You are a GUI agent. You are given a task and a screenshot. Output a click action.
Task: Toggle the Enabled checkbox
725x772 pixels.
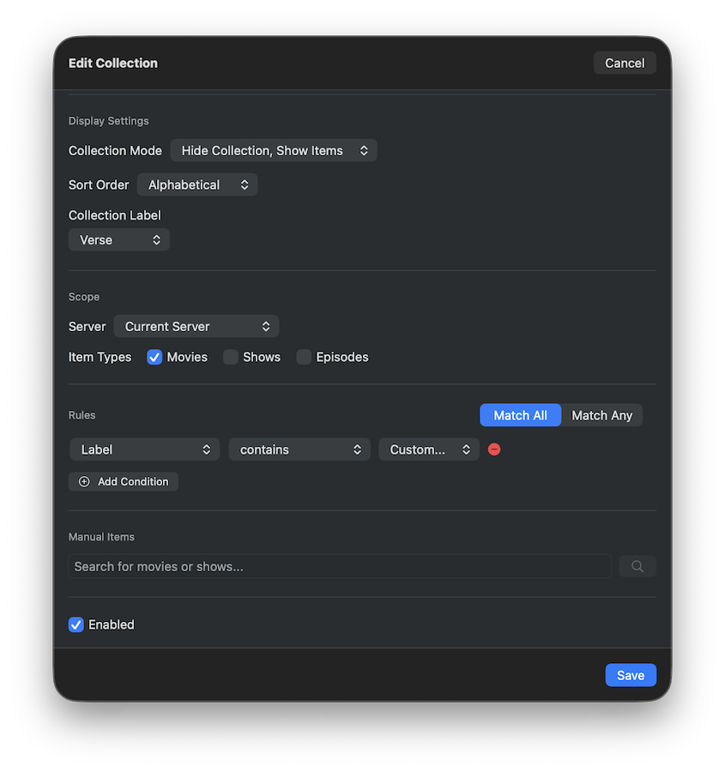(x=76, y=624)
